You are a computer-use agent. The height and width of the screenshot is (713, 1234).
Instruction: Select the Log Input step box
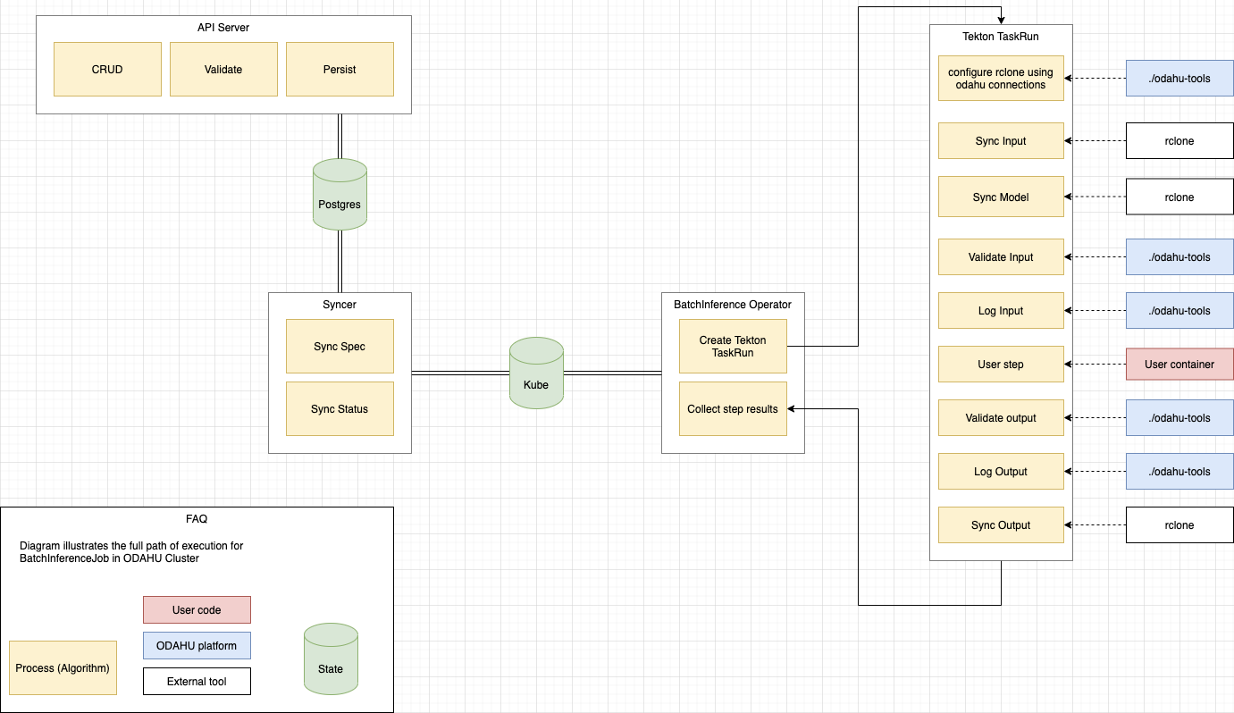click(x=1001, y=310)
